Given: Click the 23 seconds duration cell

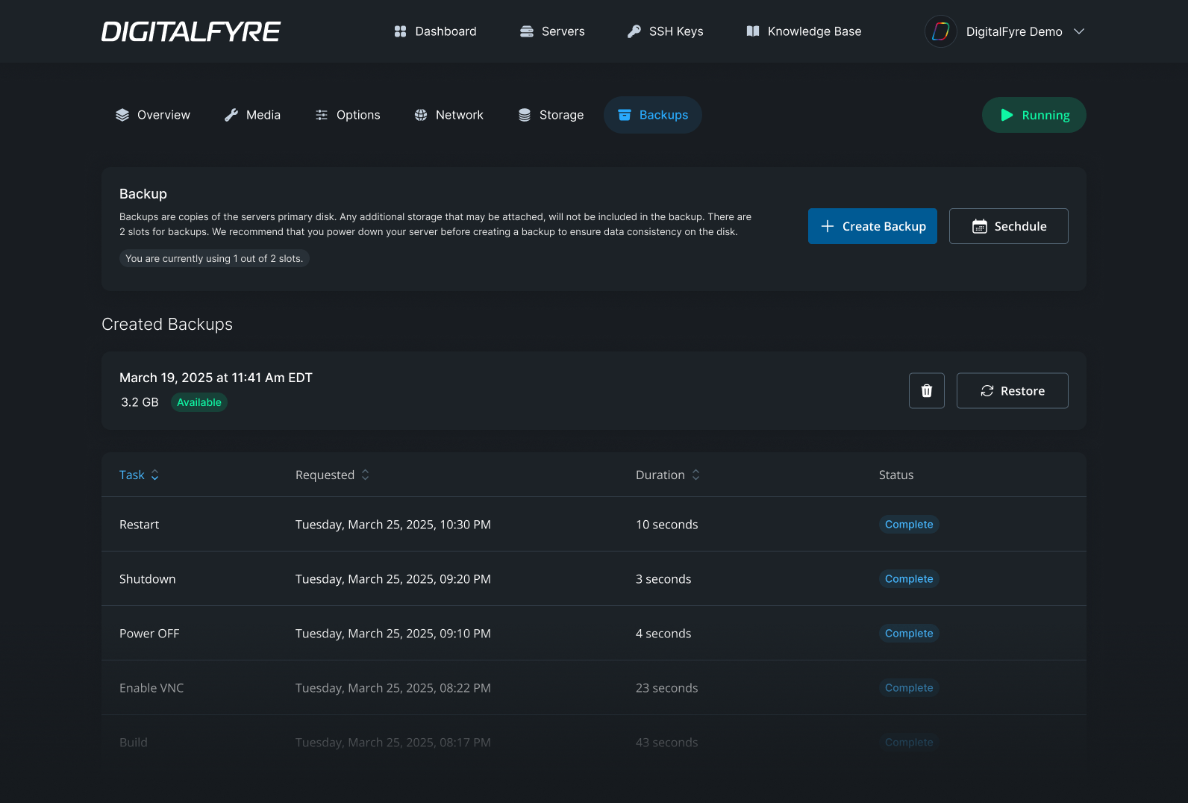Looking at the screenshot, I should (x=667, y=688).
